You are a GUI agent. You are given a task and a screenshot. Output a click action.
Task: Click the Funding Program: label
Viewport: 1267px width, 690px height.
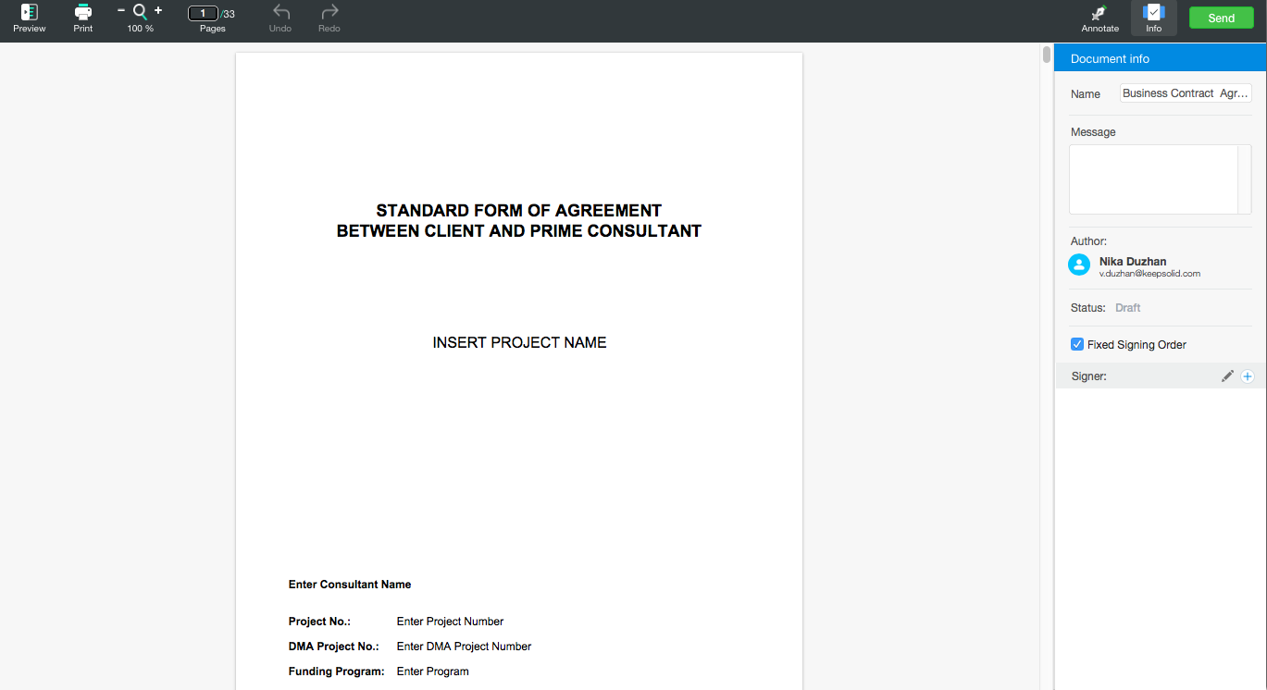[x=336, y=672]
